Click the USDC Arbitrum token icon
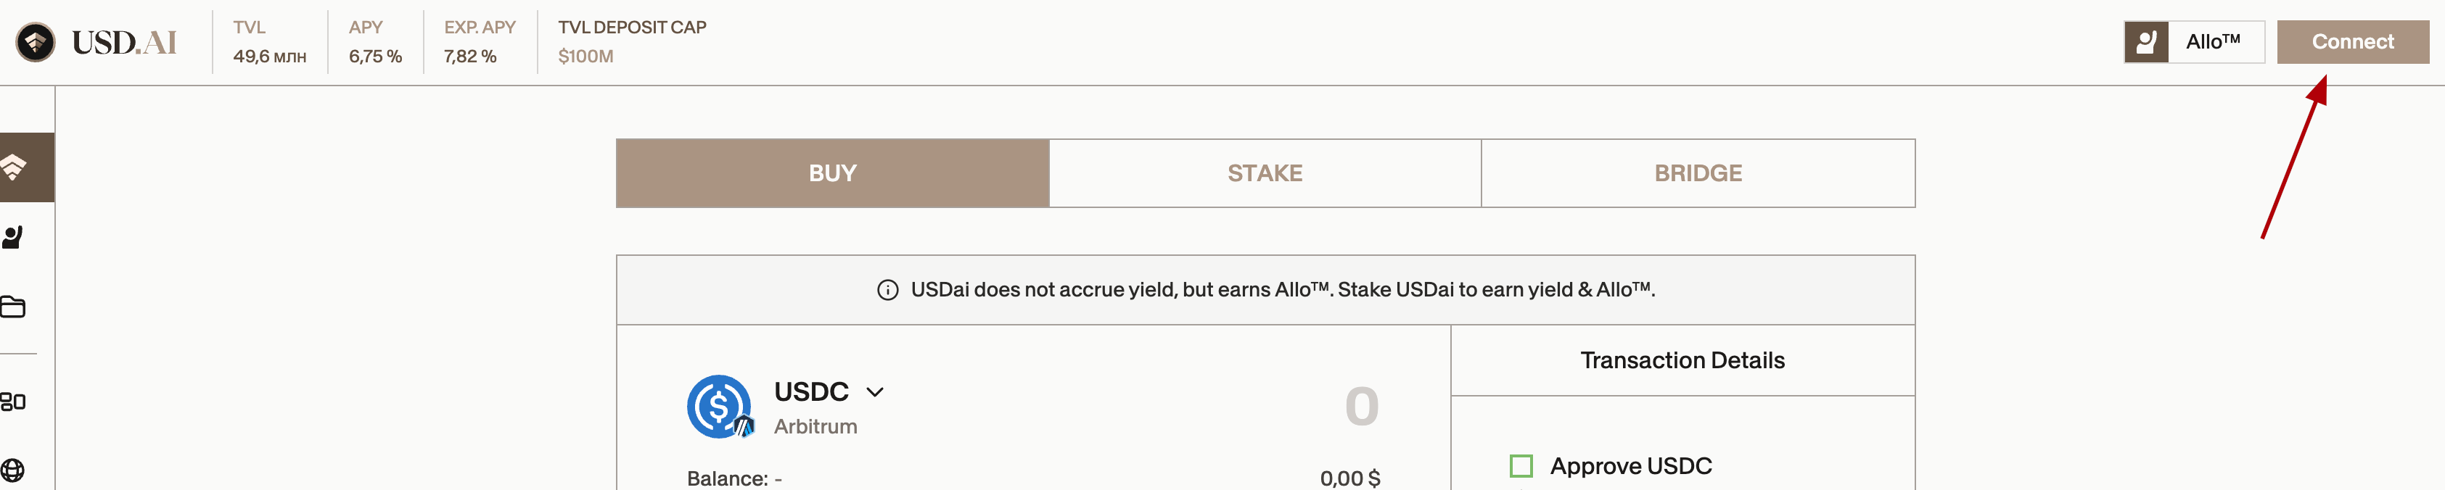The width and height of the screenshot is (2445, 490). 720,407
